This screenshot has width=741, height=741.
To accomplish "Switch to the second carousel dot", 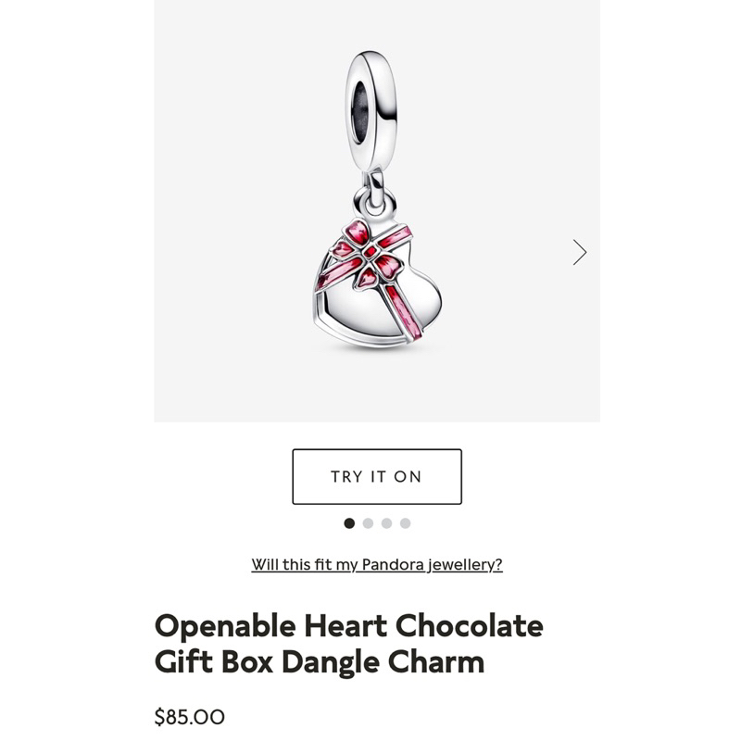I will 368,523.
